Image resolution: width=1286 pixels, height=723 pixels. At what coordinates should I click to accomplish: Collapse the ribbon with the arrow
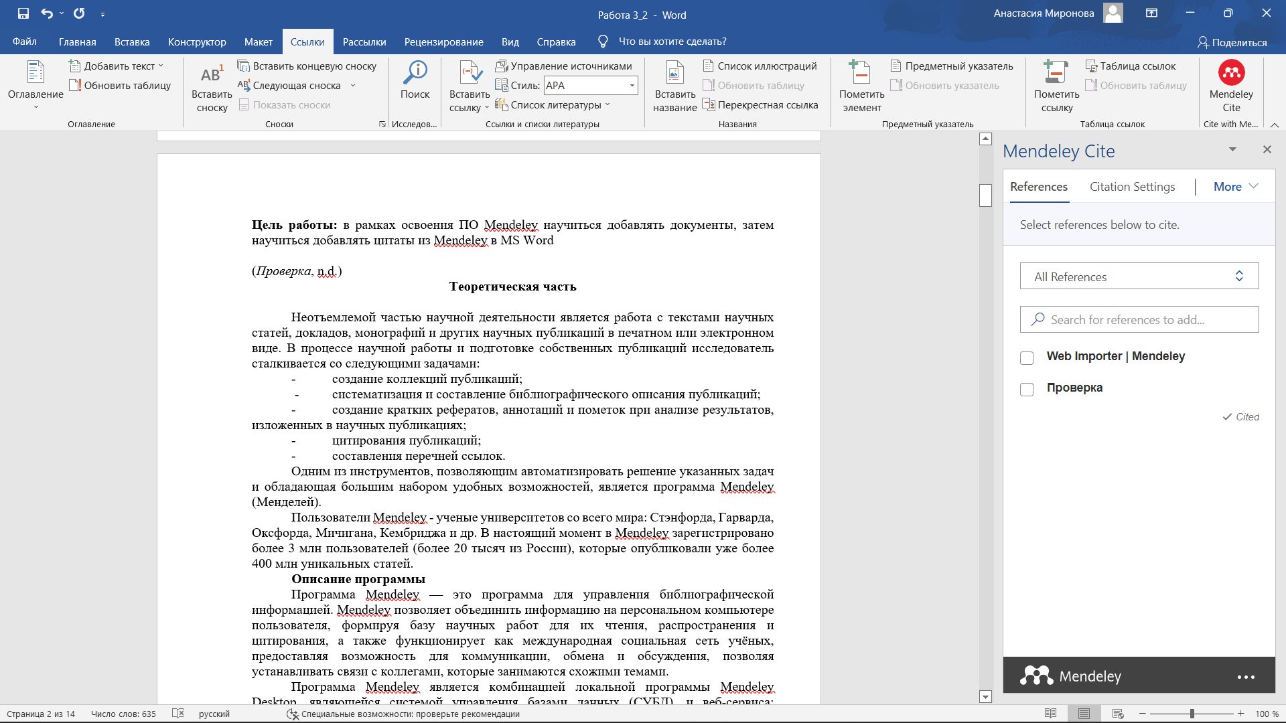(x=1275, y=125)
